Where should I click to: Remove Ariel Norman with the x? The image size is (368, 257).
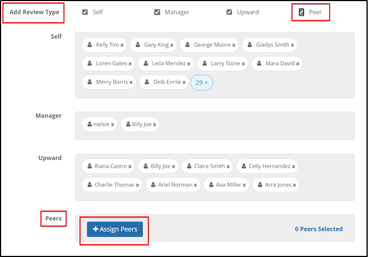click(195, 185)
